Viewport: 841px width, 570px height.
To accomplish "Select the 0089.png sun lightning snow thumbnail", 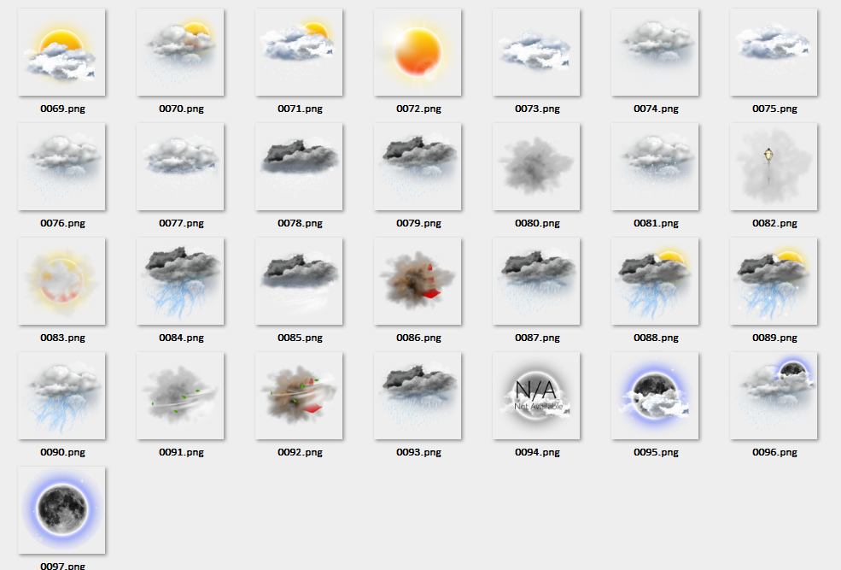I will [774, 281].
